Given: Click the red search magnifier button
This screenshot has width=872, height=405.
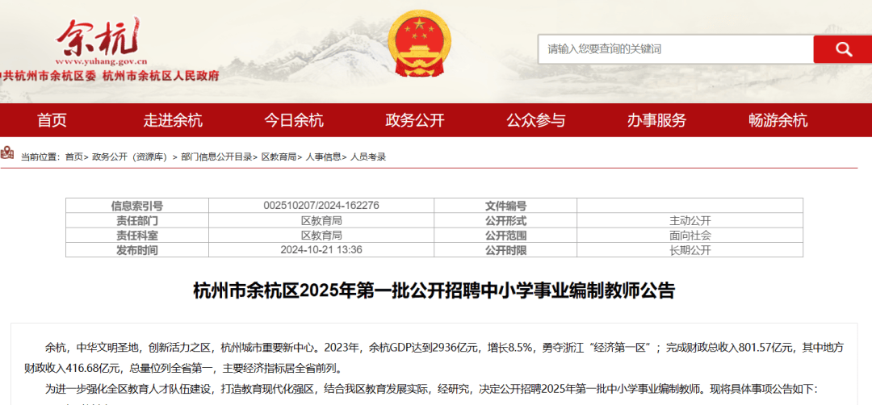Looking at the screenshot, I should click(842, 49).
